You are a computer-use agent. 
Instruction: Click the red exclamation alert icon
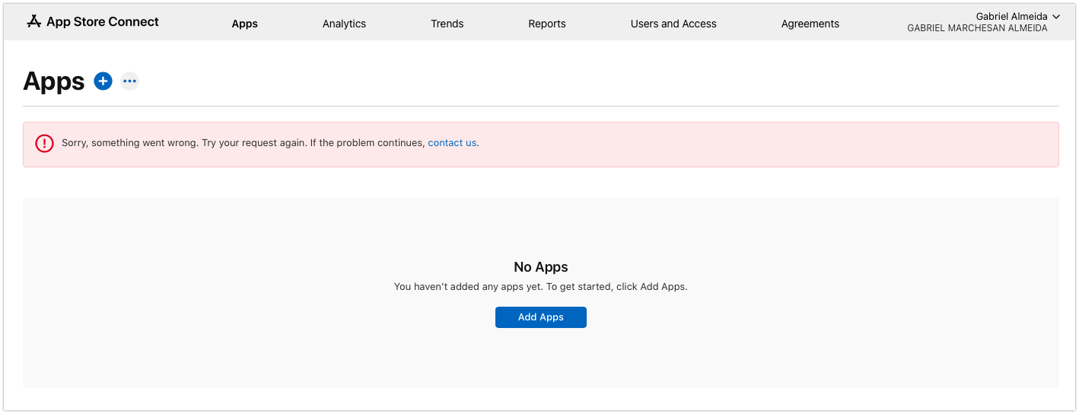45,143
